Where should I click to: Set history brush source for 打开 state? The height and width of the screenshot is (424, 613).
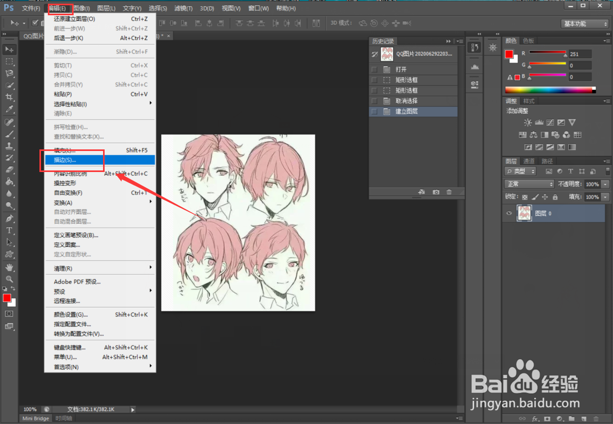click(x=374, y=69)
